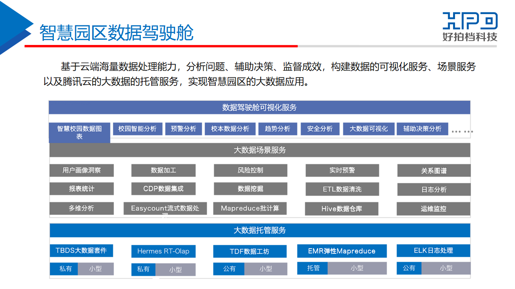The width and height of the screenshot is (515, 289).
Task: Select the 大数据可视化 item
Action: [369, 129]
